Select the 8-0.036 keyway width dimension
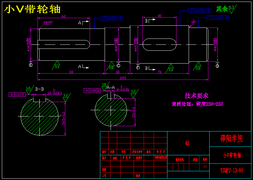Image resolution: width=253 pixels, height=180 pixels. pos(123,88)
